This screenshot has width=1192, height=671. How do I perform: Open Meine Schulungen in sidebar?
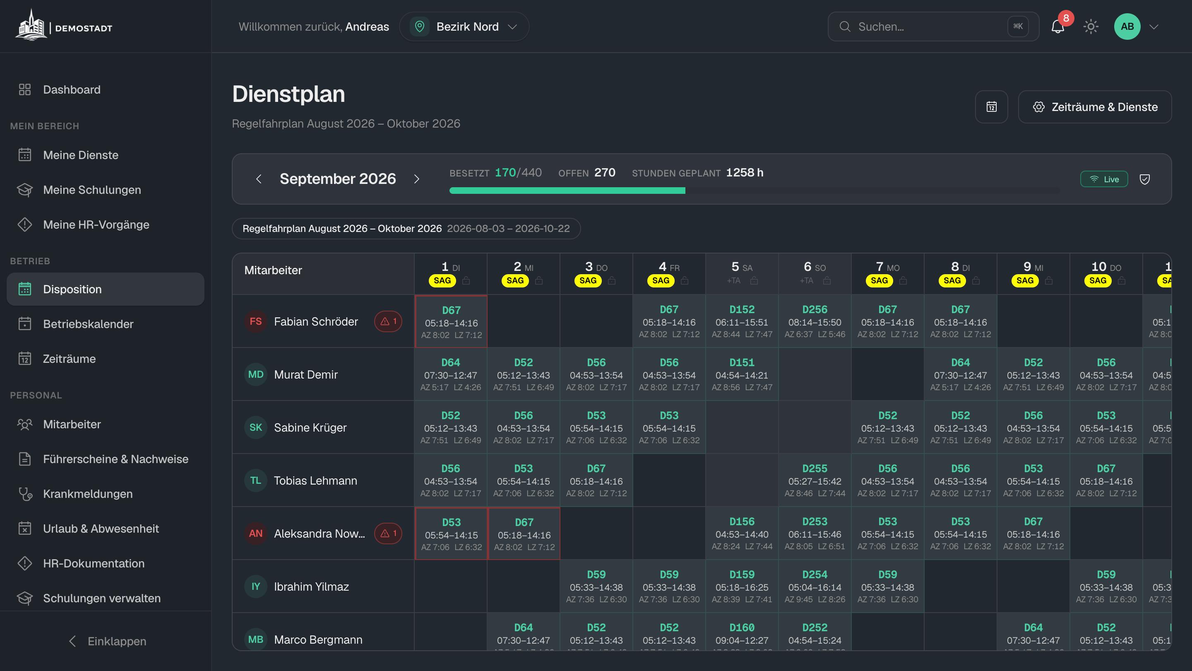point(106,189)
